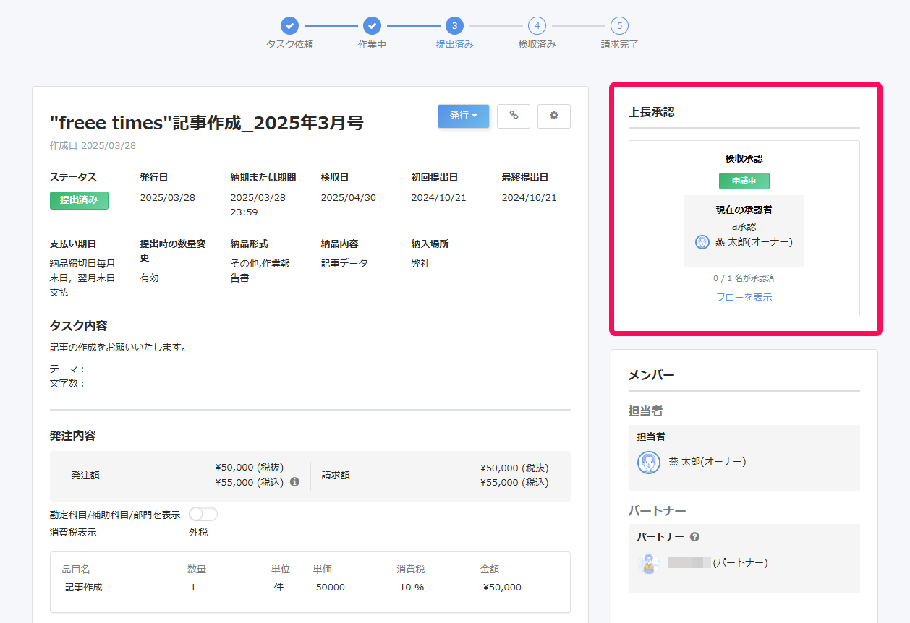
Task: Click 検収日 value 2025/04/30
Action: [349, 198]
